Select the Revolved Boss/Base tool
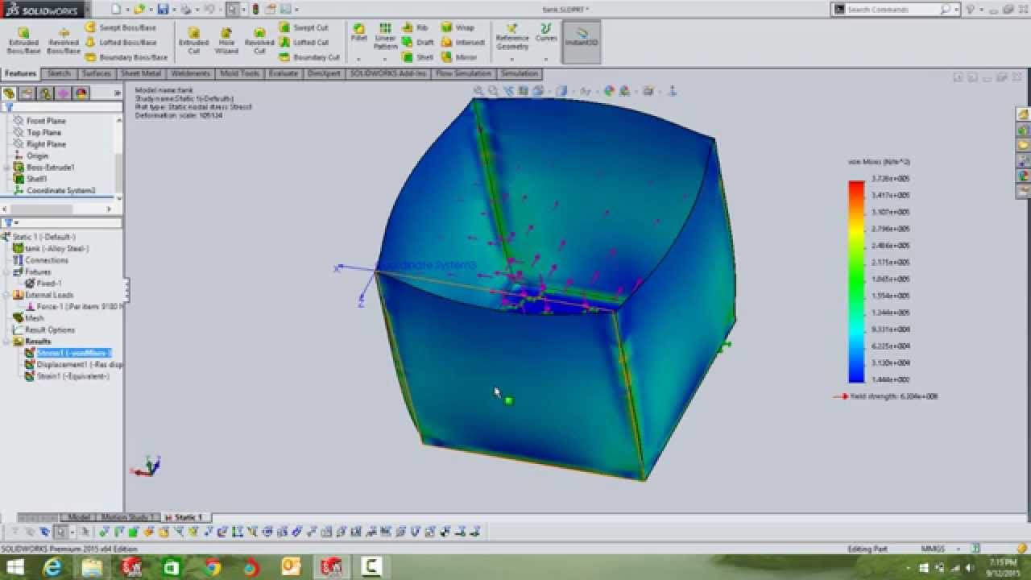1031x580 pixels. 63,40
